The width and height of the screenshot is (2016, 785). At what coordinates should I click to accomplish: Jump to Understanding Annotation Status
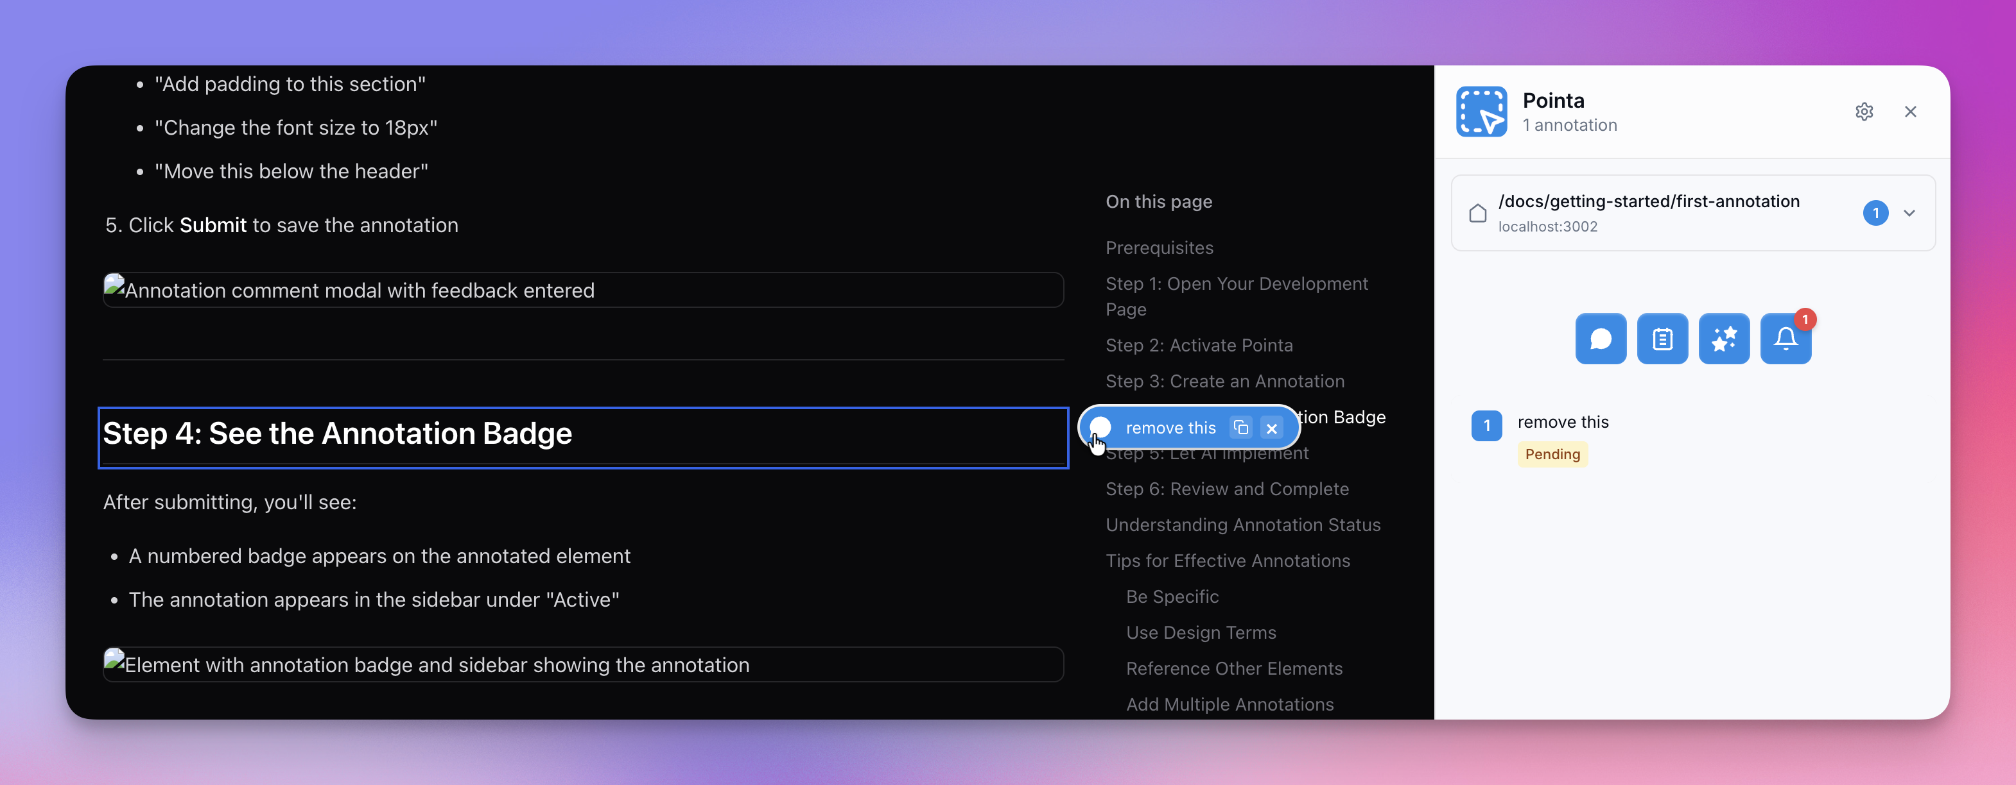(1242, 525)
